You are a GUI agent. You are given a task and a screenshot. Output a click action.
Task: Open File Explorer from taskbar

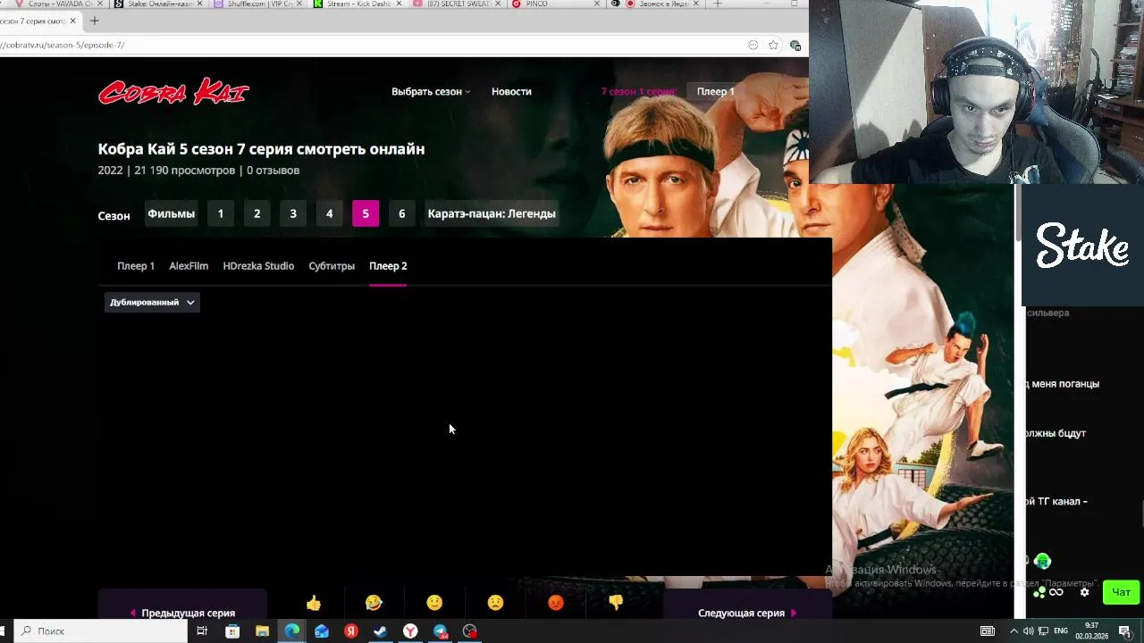point(262,630)
